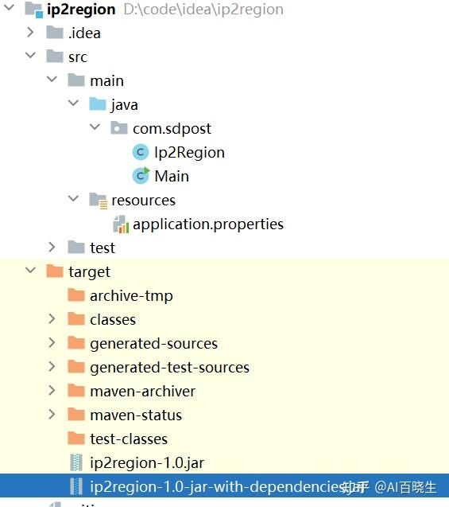Image resolution: width=449 pixels, height=507 pixels.
Task: Click the com.sdpost package icon
Action: pyautogui.click(x=118, y=128)
